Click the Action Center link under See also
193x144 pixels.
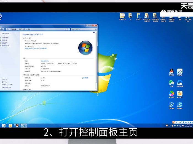[x=4, y=82]
